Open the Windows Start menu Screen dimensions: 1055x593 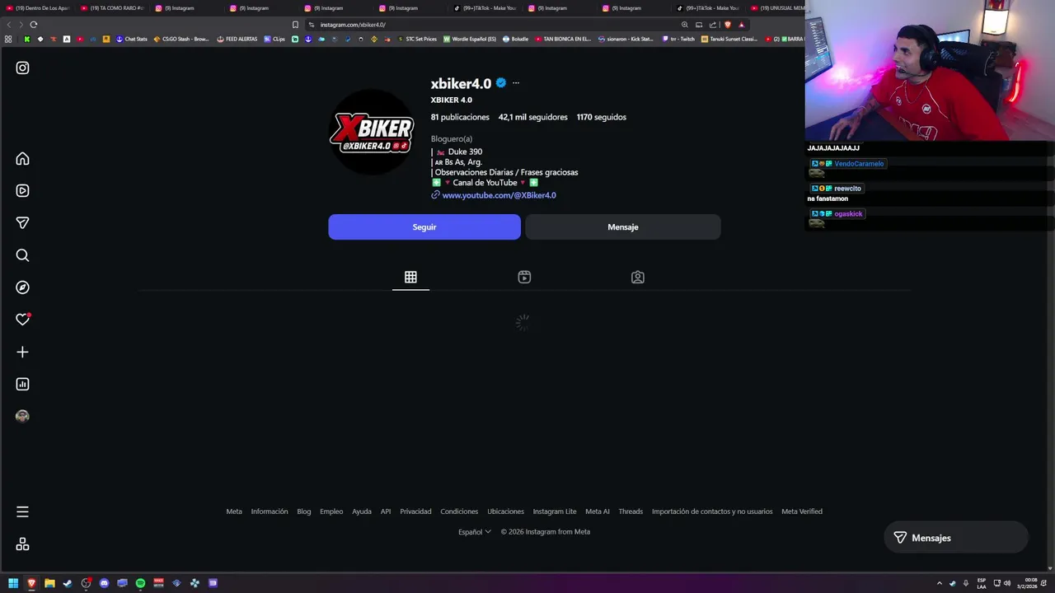click(x=13, y=583)
